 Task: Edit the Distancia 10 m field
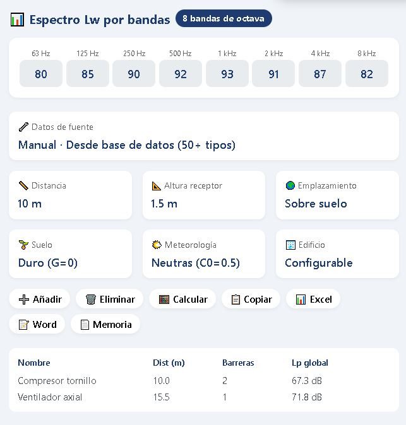pyautogui.click(x=70, y=195)
